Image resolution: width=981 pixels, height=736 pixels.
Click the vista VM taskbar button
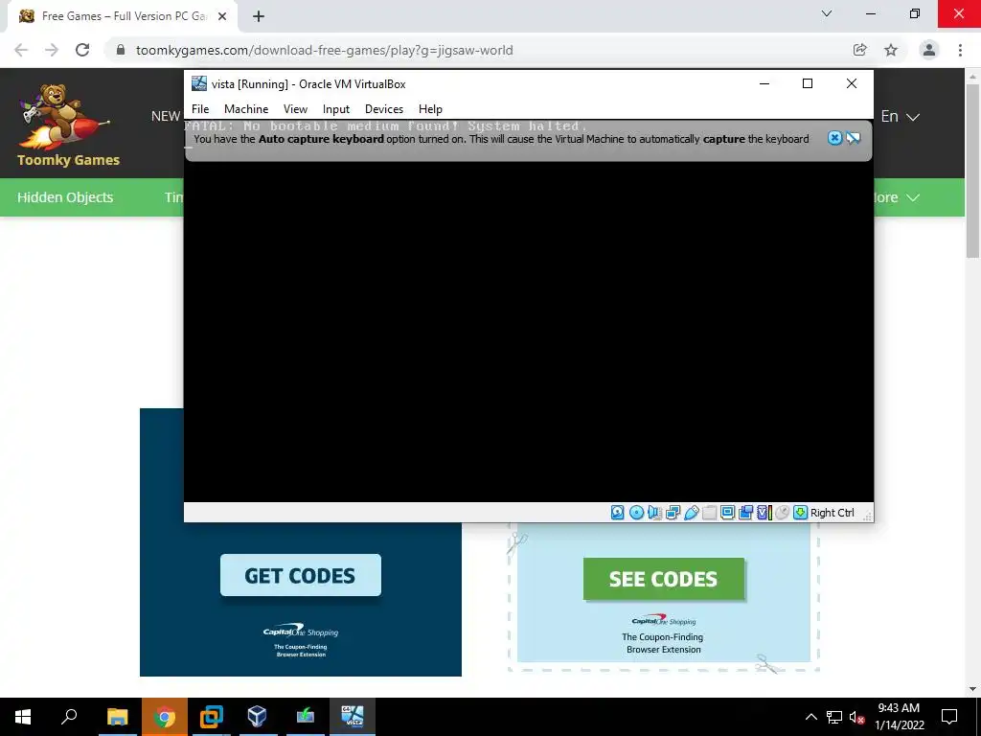tap(353, 717)
